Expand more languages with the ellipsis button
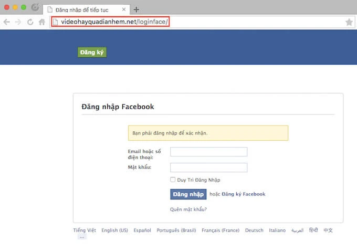Screen dimensions: 357x252 click(x=82, y=237)
